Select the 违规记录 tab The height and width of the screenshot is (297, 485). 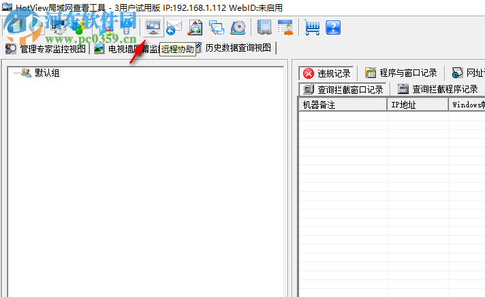[327, 73]
